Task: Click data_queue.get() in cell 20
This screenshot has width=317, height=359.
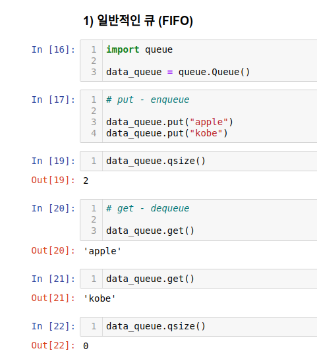Action: point(150,231)
